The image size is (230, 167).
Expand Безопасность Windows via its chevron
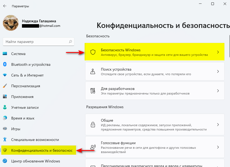[218, 52]
